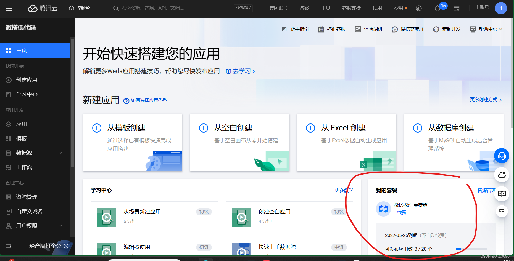Click the 快捷键 shortcut badge
The width and height of the screenshot is (514, 261).
[243, 8]
